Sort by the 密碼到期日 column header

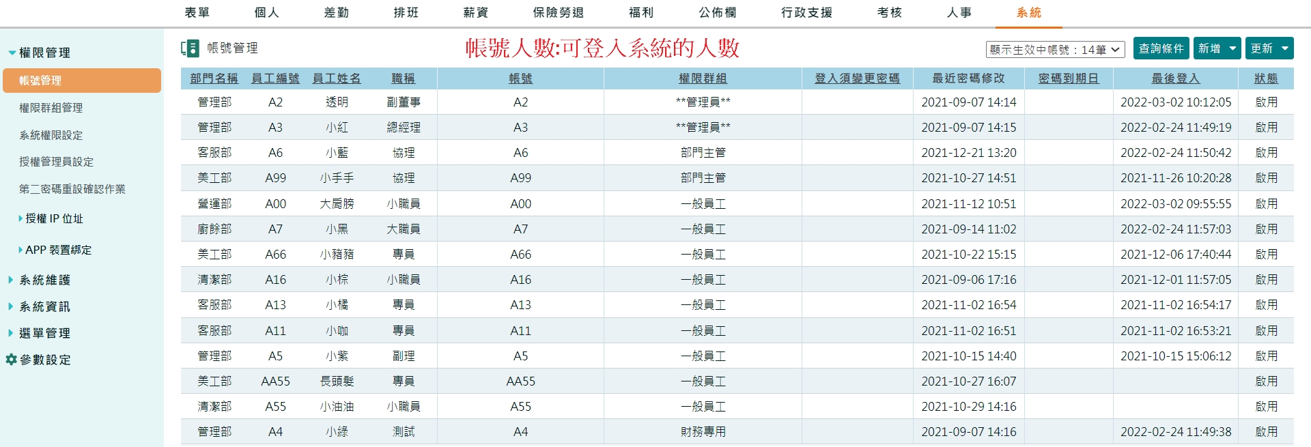click(1069, 78)
